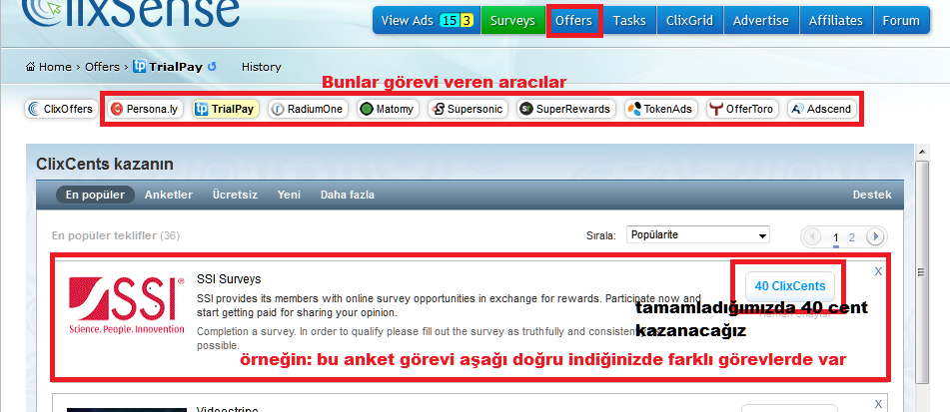Dismiss the Videostripe offer with X
This screenshot has width=950, height=412.
click(878, 404)
